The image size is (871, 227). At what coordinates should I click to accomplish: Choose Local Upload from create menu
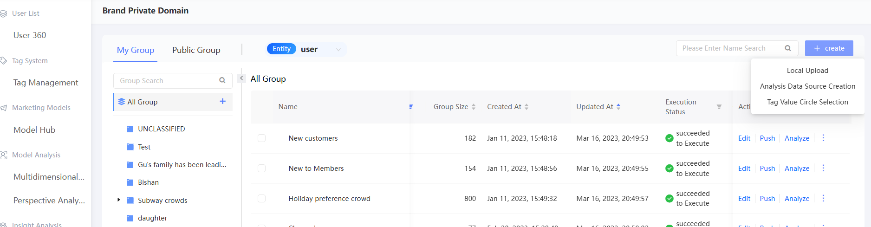(x=807, y=71)
